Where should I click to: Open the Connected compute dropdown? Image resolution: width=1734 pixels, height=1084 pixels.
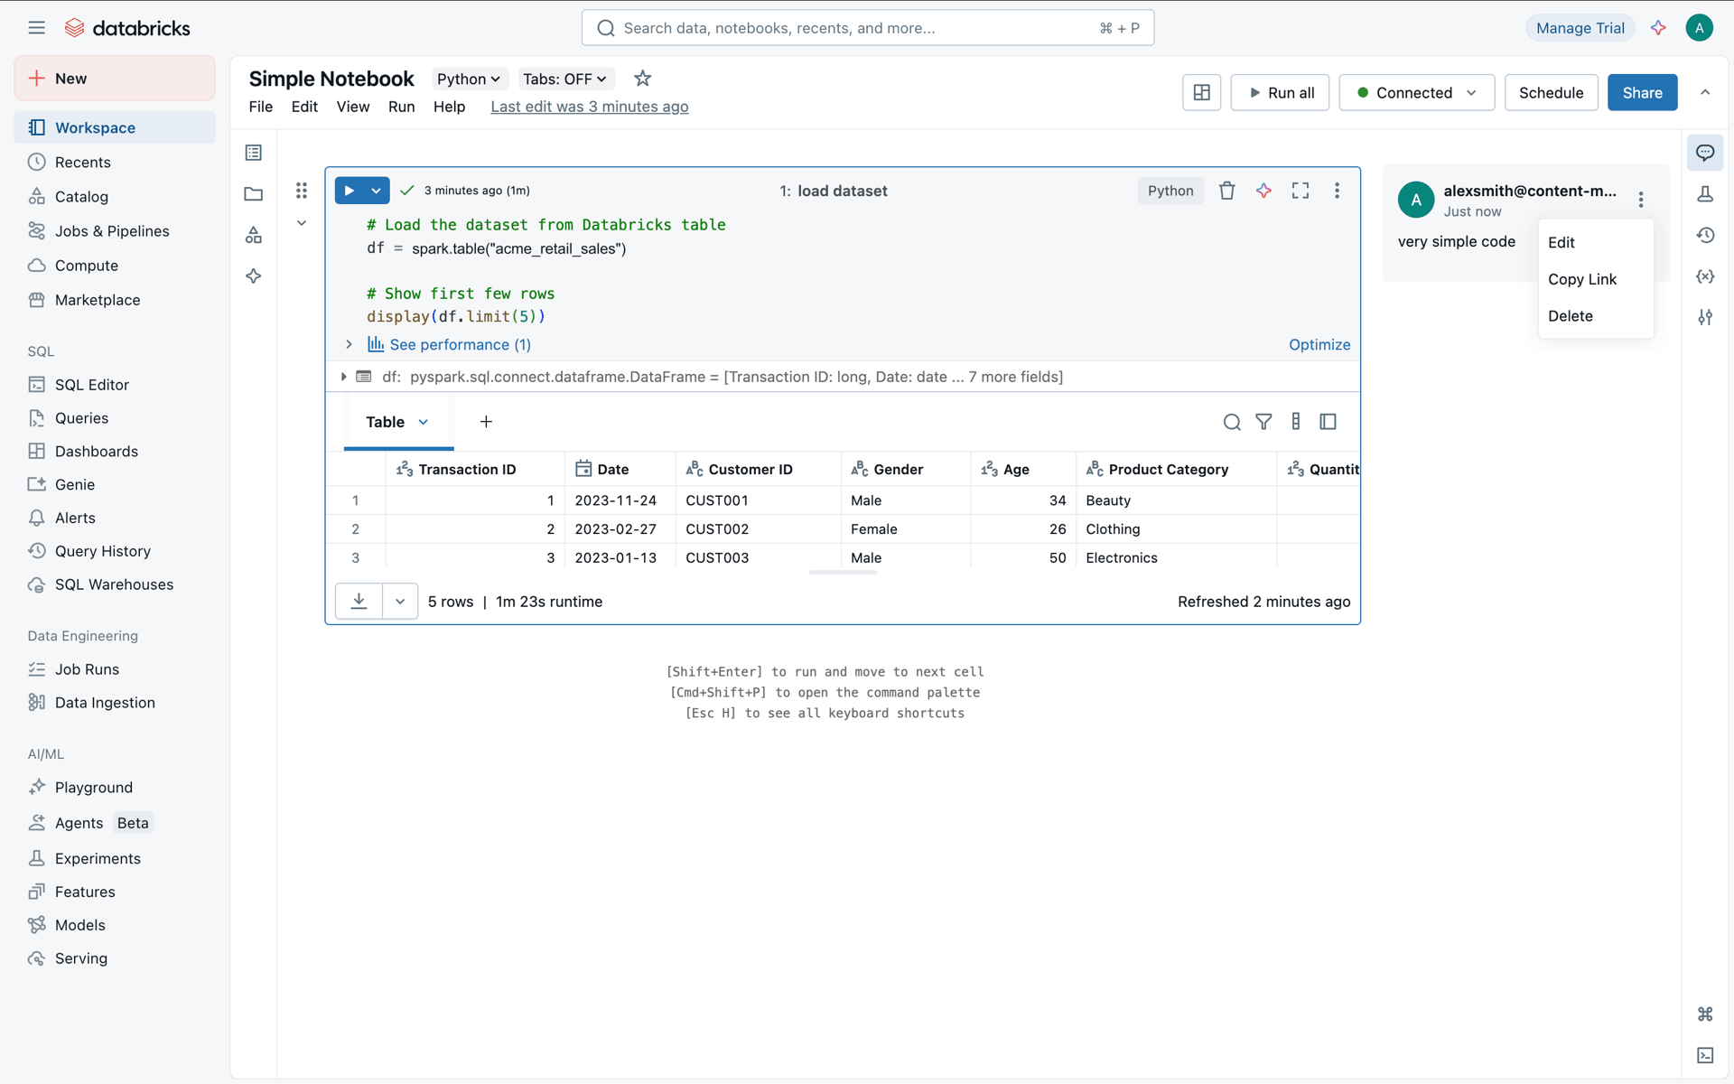coord(1416,92)
